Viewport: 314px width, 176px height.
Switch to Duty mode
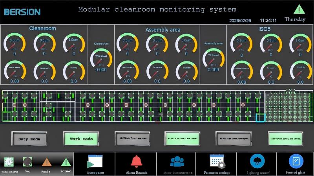coord(29,138)
